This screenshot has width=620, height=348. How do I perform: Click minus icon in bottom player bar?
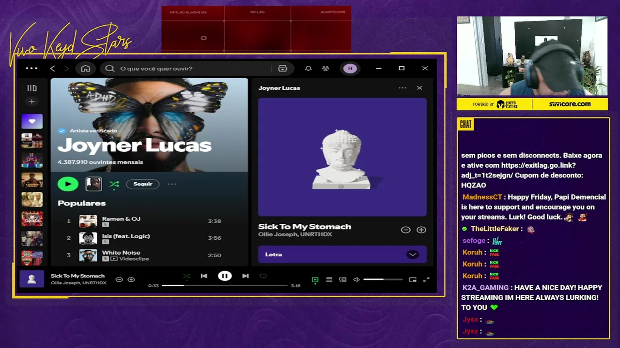point(119,279)
